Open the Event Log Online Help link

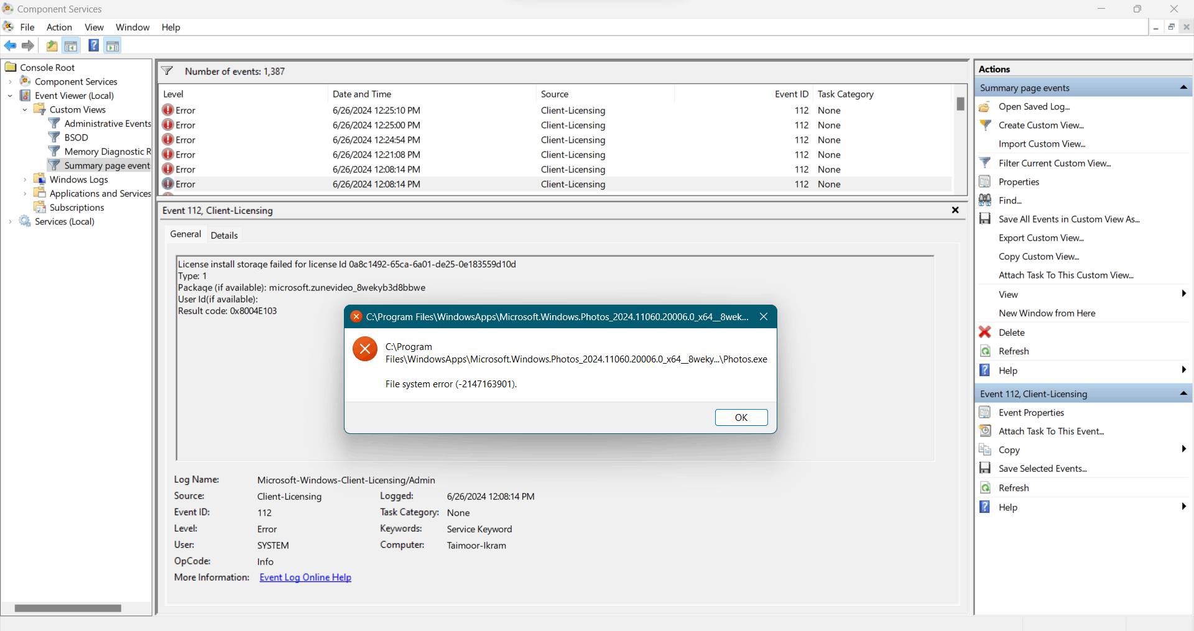(305, 577)
